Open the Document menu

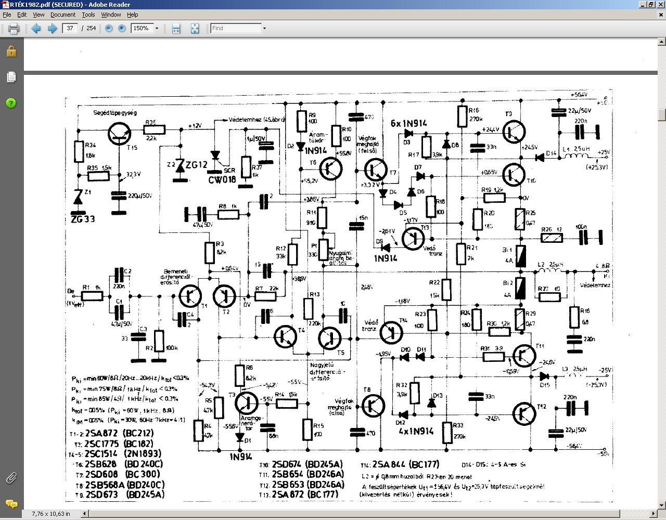pyautogui.click(x=63, y=15)
